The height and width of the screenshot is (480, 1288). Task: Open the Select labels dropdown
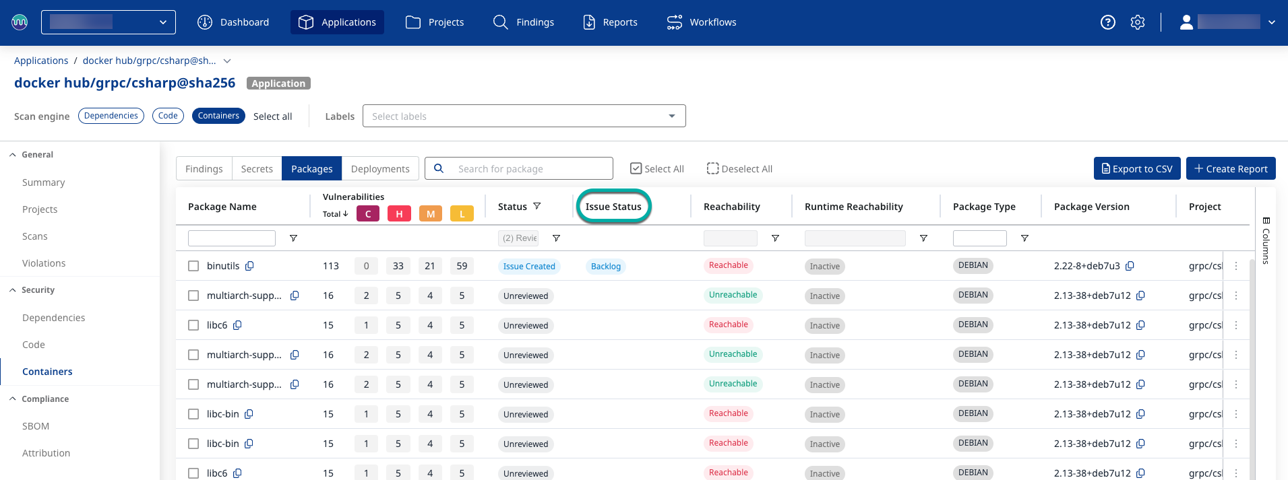pyautogui.click(x=524, y=116)
